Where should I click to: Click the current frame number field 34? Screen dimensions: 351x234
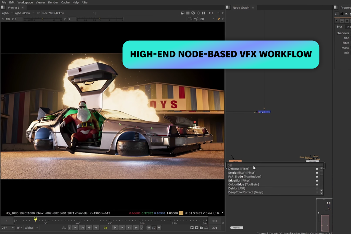106,228
